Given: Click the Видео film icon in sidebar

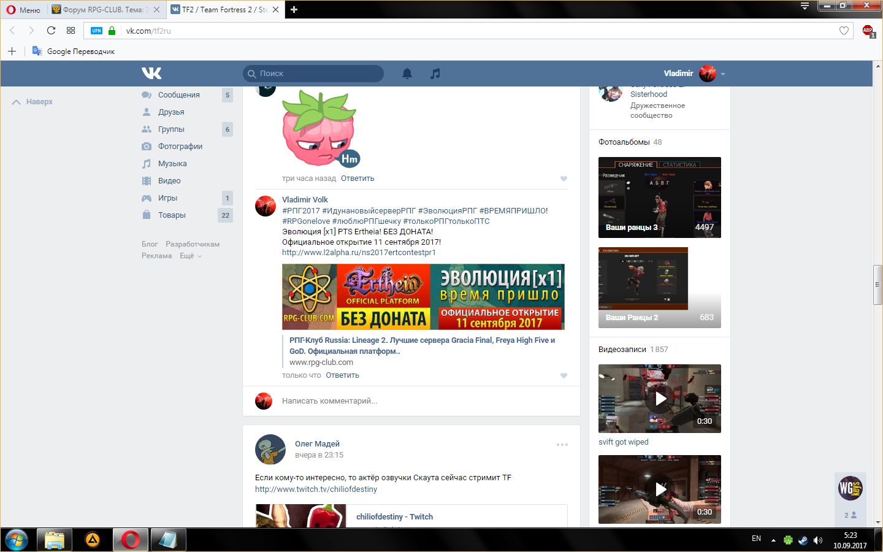Looking at the screenshot, I should (x=147, y=181).
